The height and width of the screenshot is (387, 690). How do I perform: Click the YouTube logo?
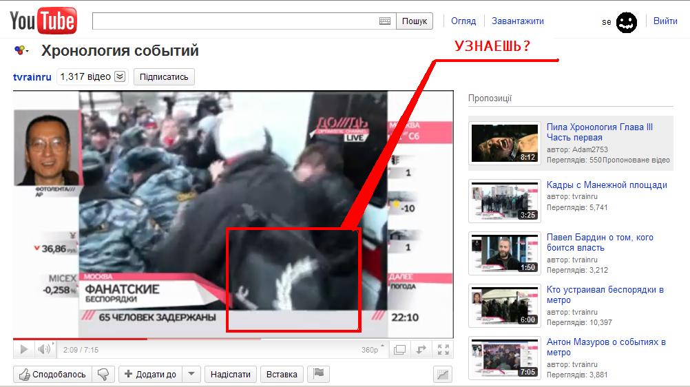pyautogui.click(x=43, y=21)
